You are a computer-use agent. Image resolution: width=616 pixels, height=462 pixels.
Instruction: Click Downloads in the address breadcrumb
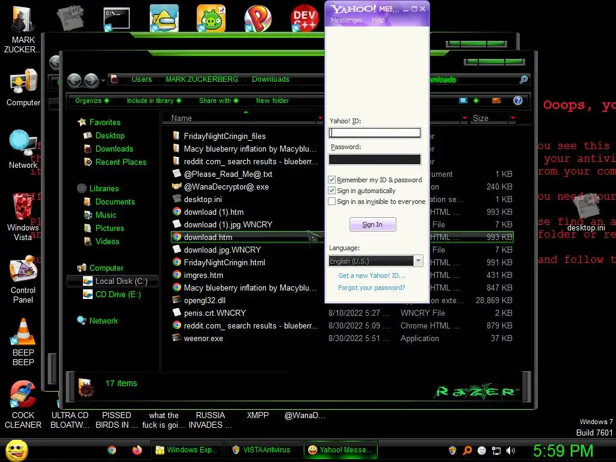coord(271,79)
